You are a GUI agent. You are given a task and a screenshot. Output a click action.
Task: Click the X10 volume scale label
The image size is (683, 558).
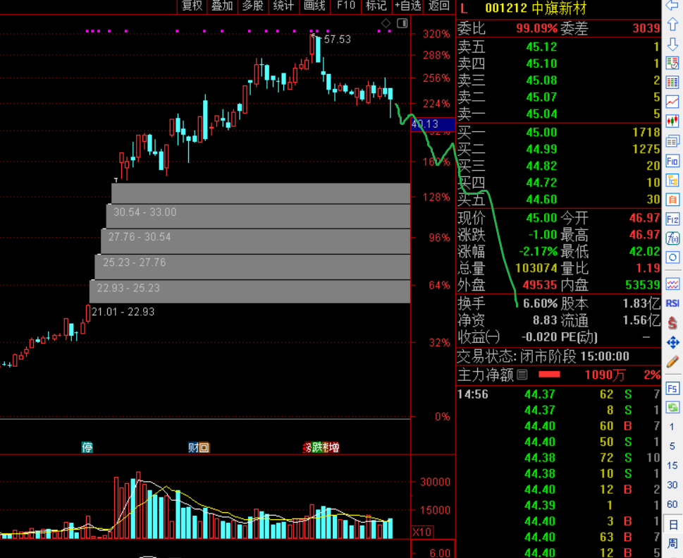pos(422,532)
